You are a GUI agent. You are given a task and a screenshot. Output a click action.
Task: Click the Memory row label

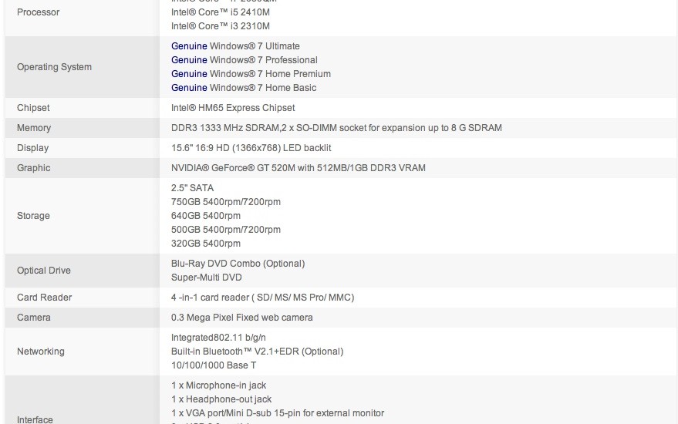[x=34, y=128]
